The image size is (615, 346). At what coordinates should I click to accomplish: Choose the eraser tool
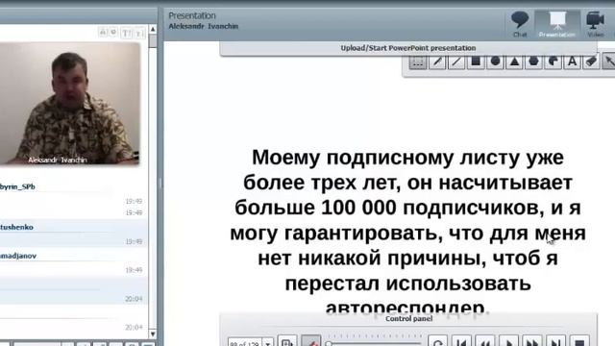591,62
